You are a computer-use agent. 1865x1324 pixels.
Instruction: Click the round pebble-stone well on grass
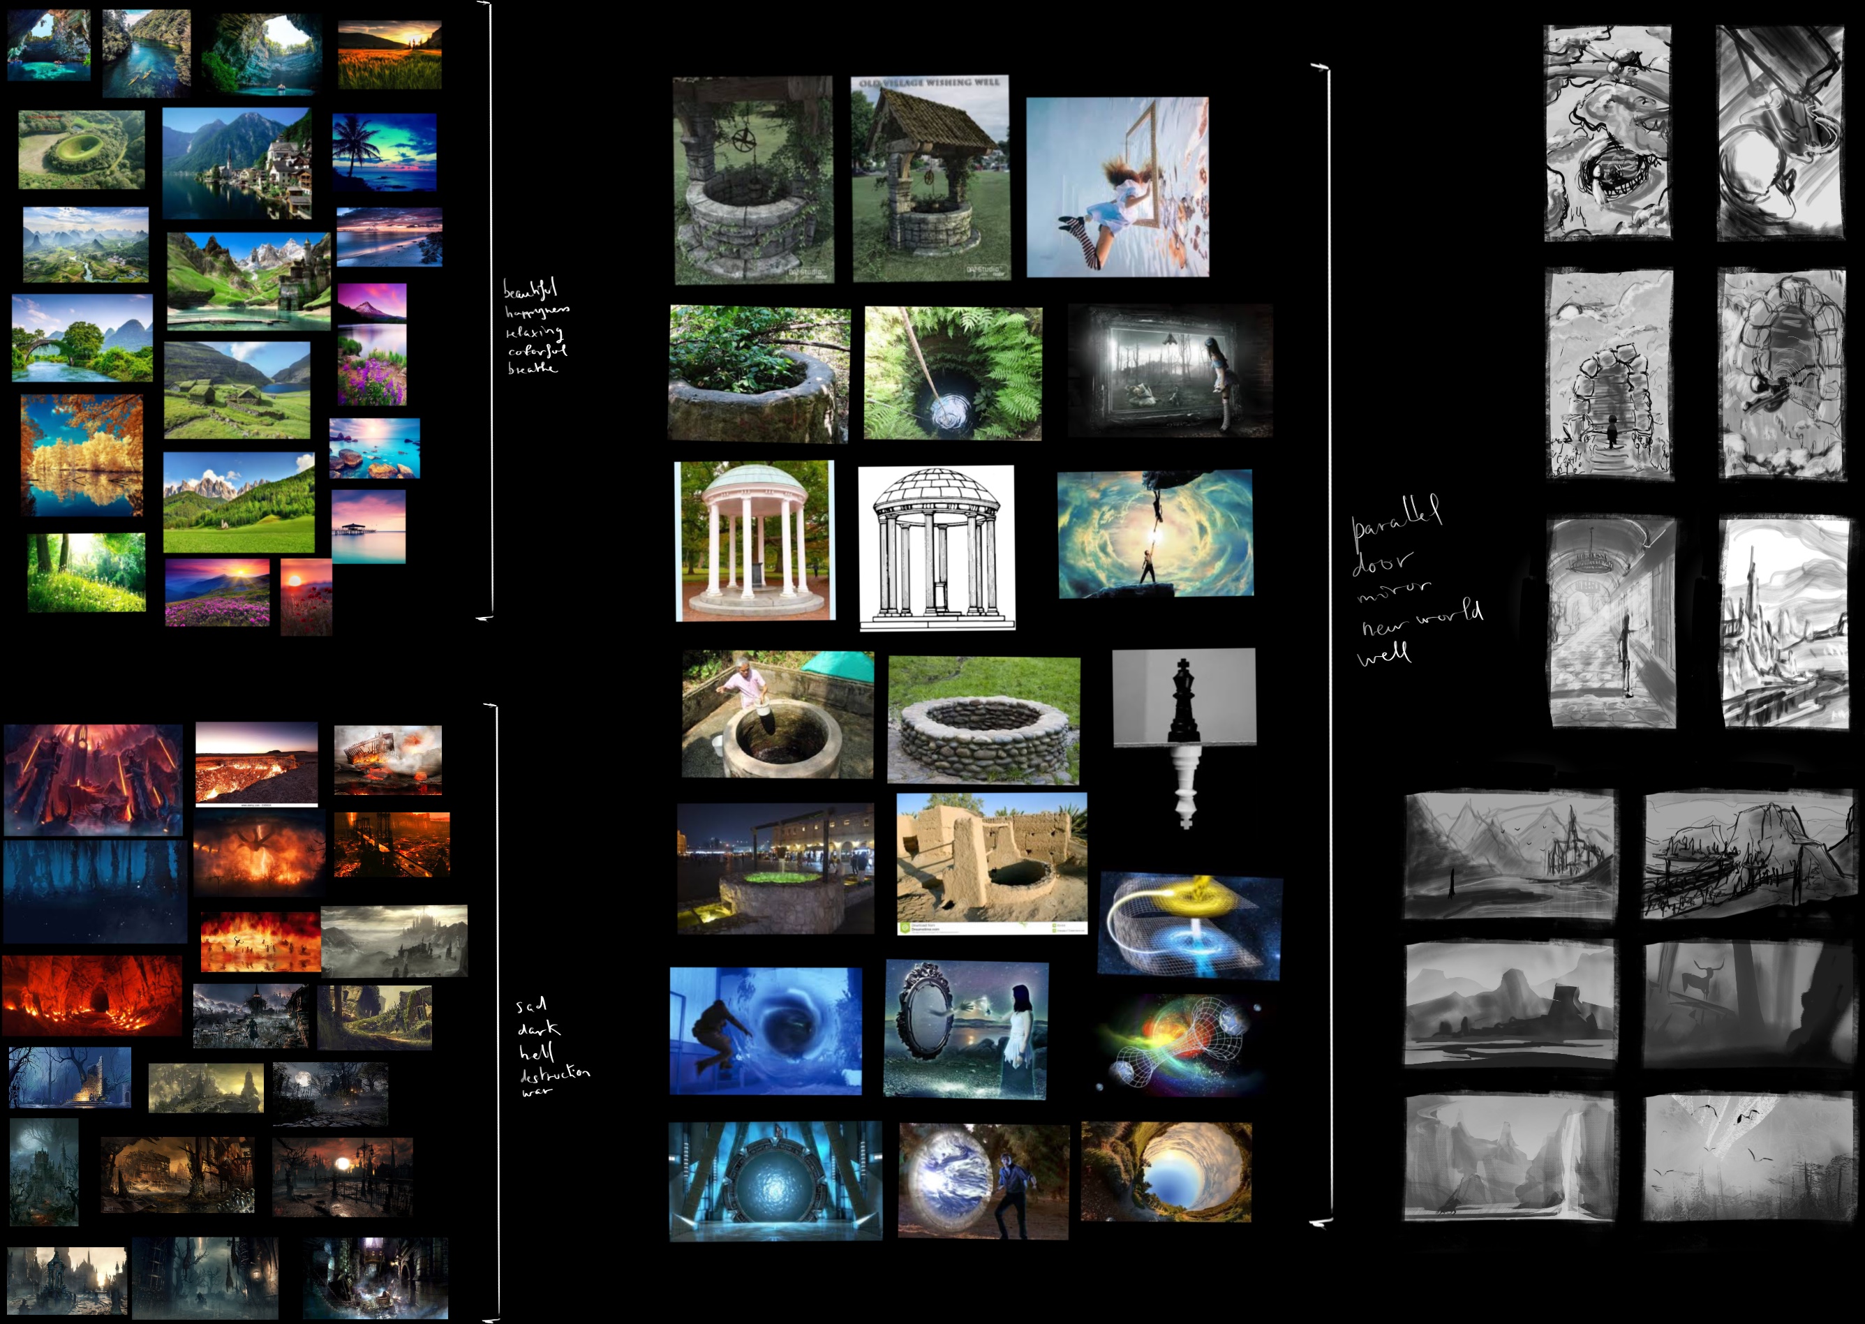(x=984, y=720)
